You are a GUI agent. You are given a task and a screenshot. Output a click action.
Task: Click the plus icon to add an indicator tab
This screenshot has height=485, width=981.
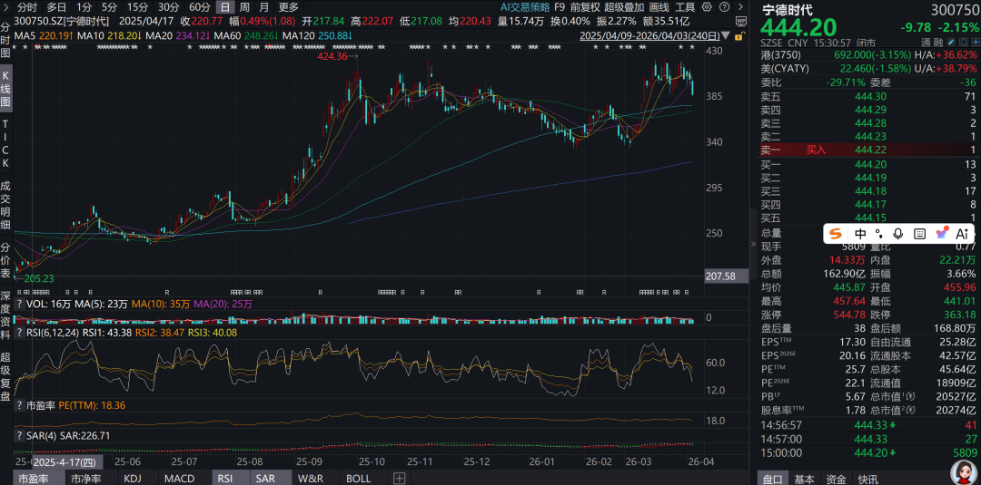pos(401,479)
